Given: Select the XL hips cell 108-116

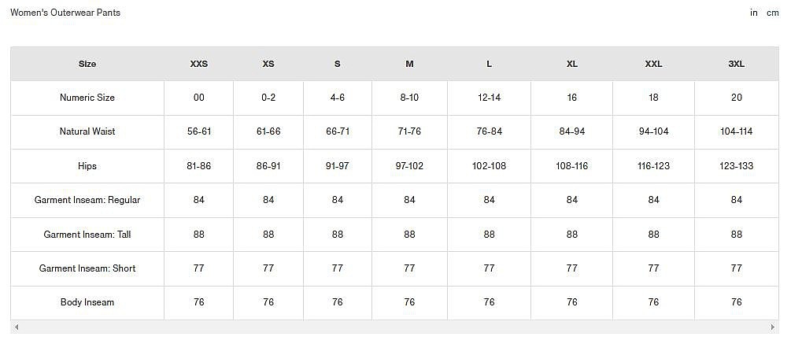Looking at the screenshot, I should click(x=571, y=166).
